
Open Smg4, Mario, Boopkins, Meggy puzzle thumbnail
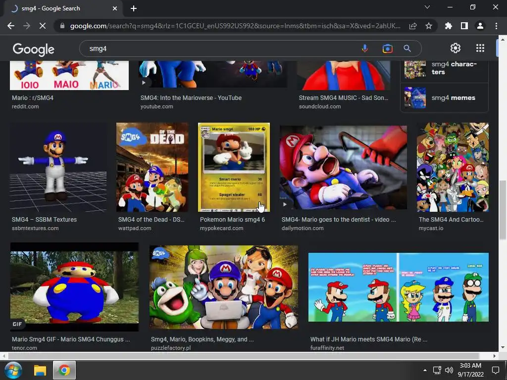pyautogui.click(x=224, y=287)
